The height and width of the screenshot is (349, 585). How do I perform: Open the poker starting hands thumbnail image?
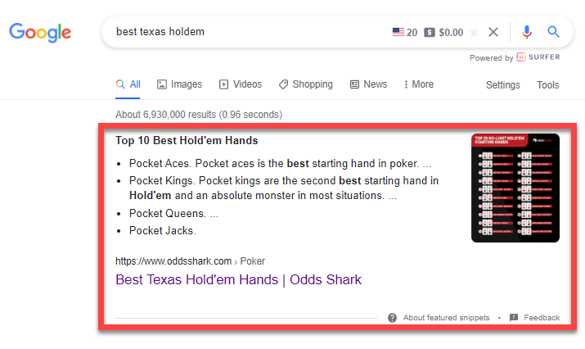click(x=515, y=188)
